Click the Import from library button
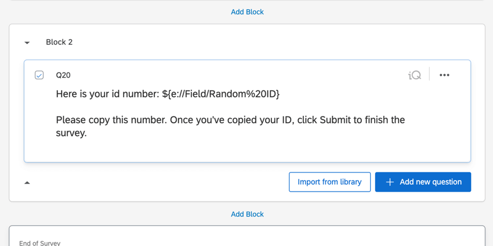This screenshot has height=246, width=493. [329, 182]
